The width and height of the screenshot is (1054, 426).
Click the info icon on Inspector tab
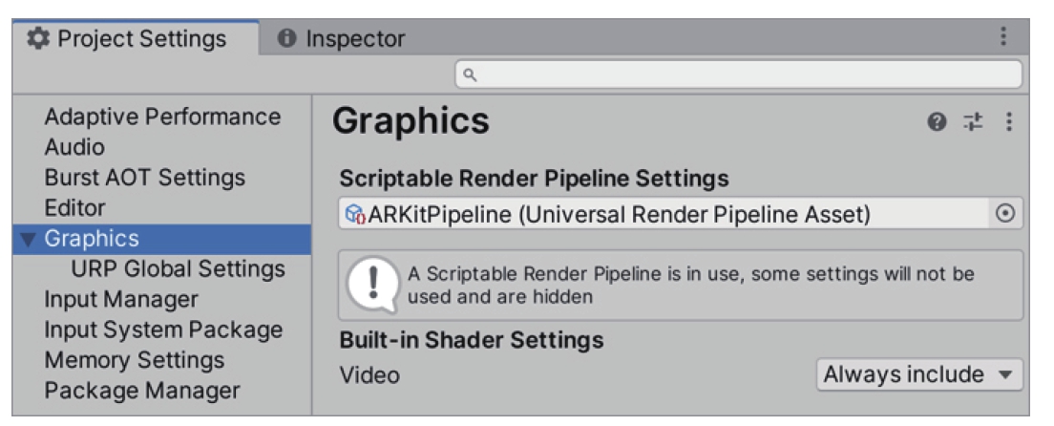coord(287,38)
